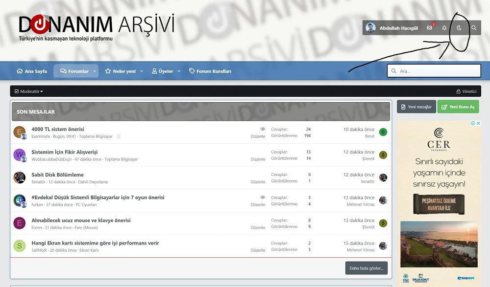Click Düzenle on Alınabilecek ucuz mouse row
Screen dimensions: 490x287
point(258,227)
